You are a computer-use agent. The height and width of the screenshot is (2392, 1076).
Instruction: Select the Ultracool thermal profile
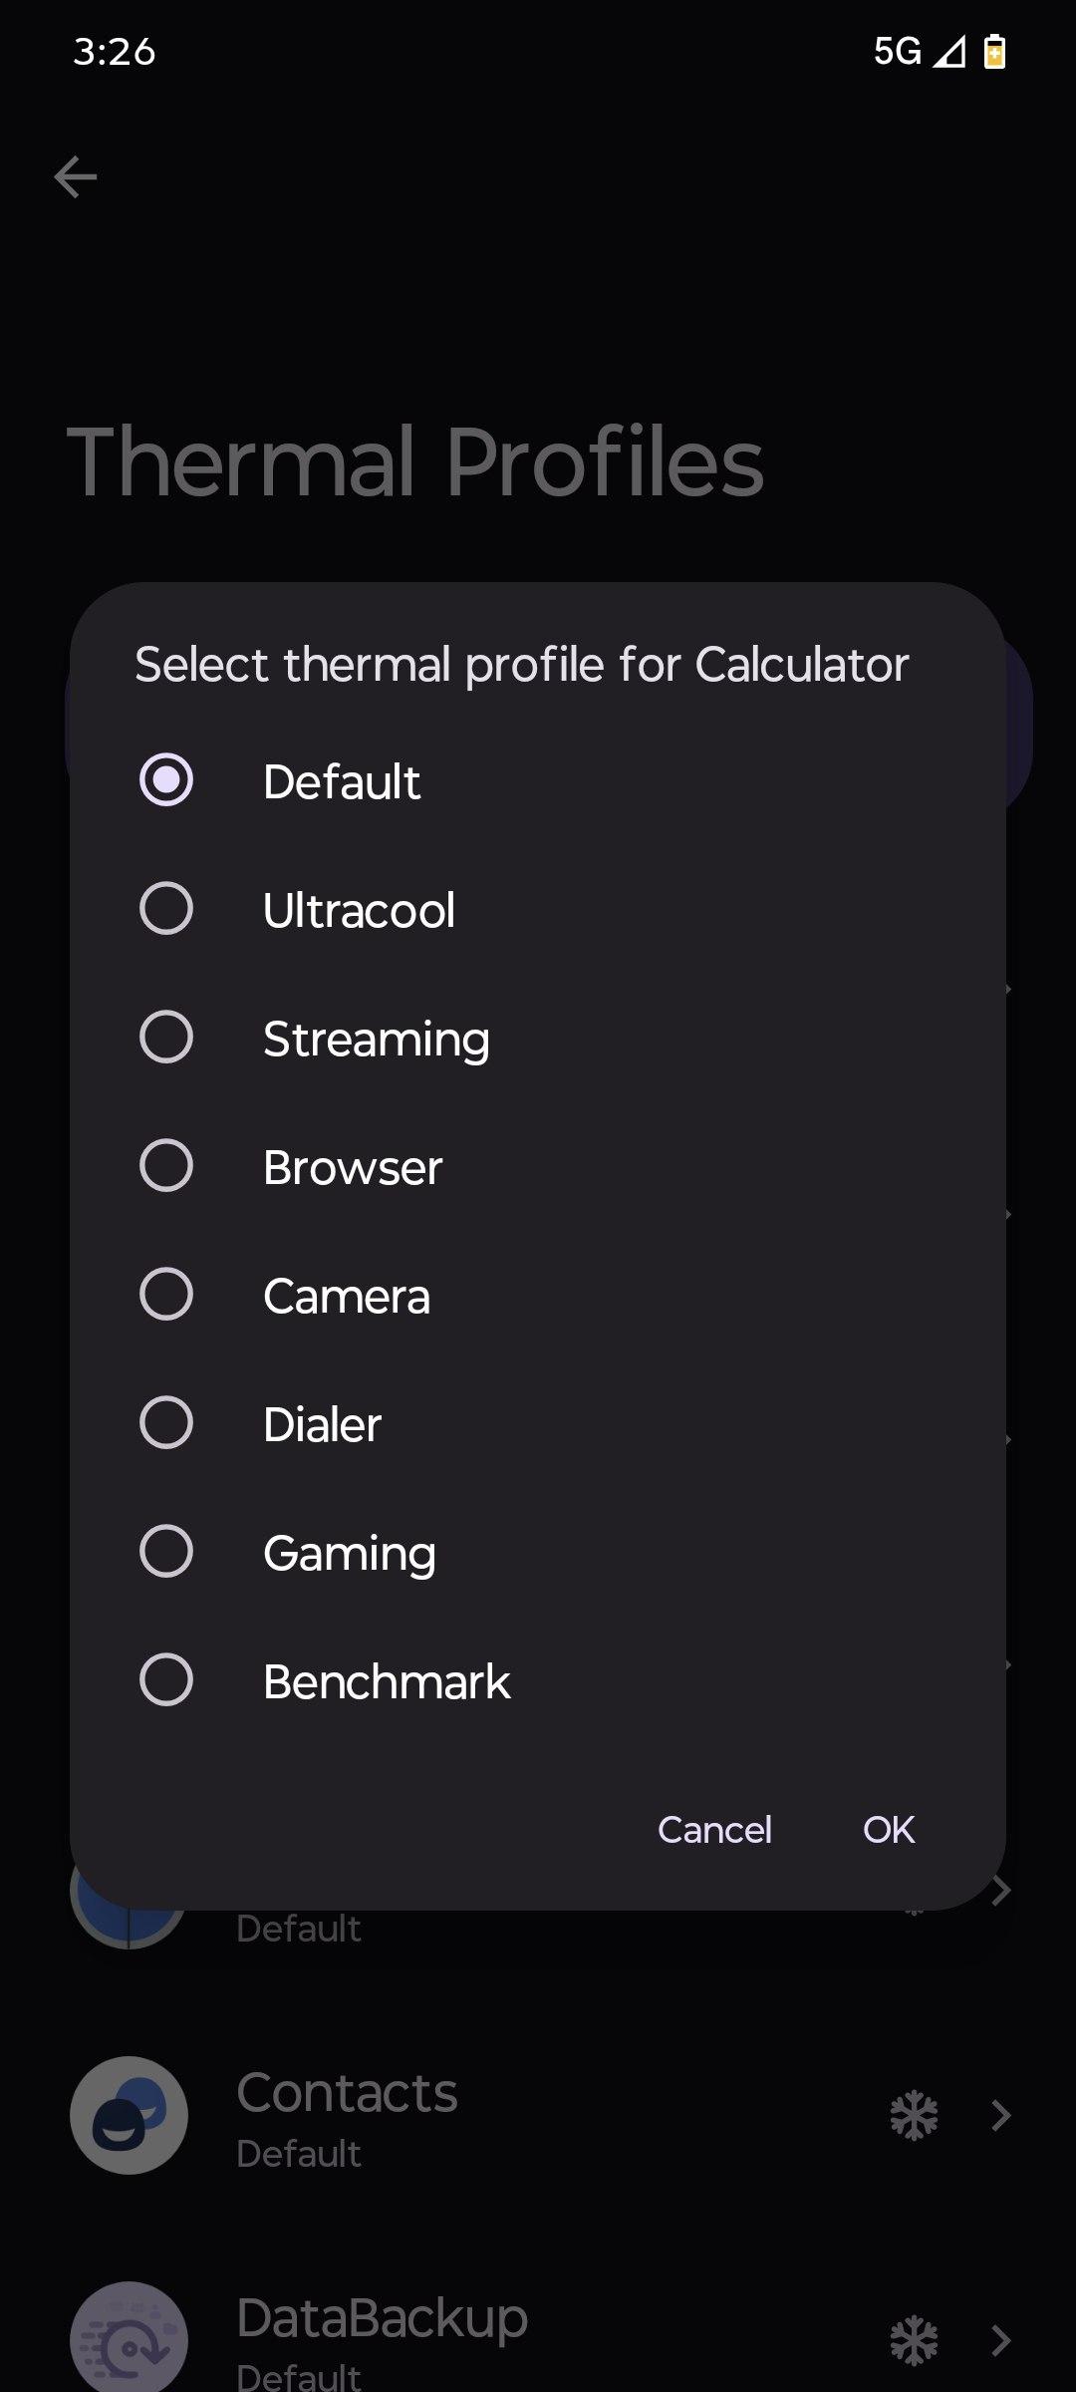tap(166, 908)
